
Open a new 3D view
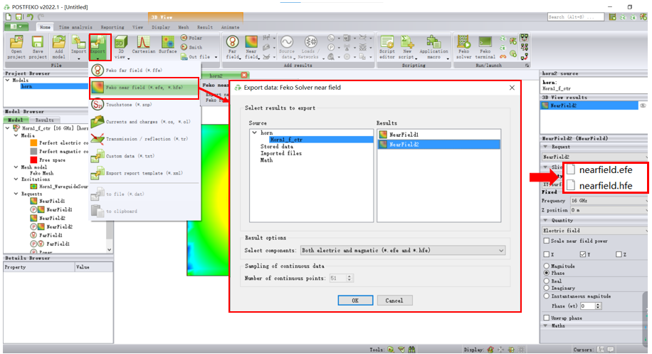pyautogui.click(x=120, y=47)
